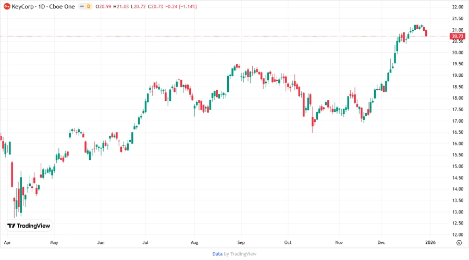Select the close value C20.73
Screen dimensions: 469x260
coord(155,6)
